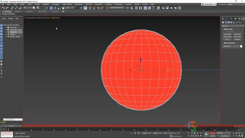
Task: Open the Create Selection Set dropdown
Action: 117,8
